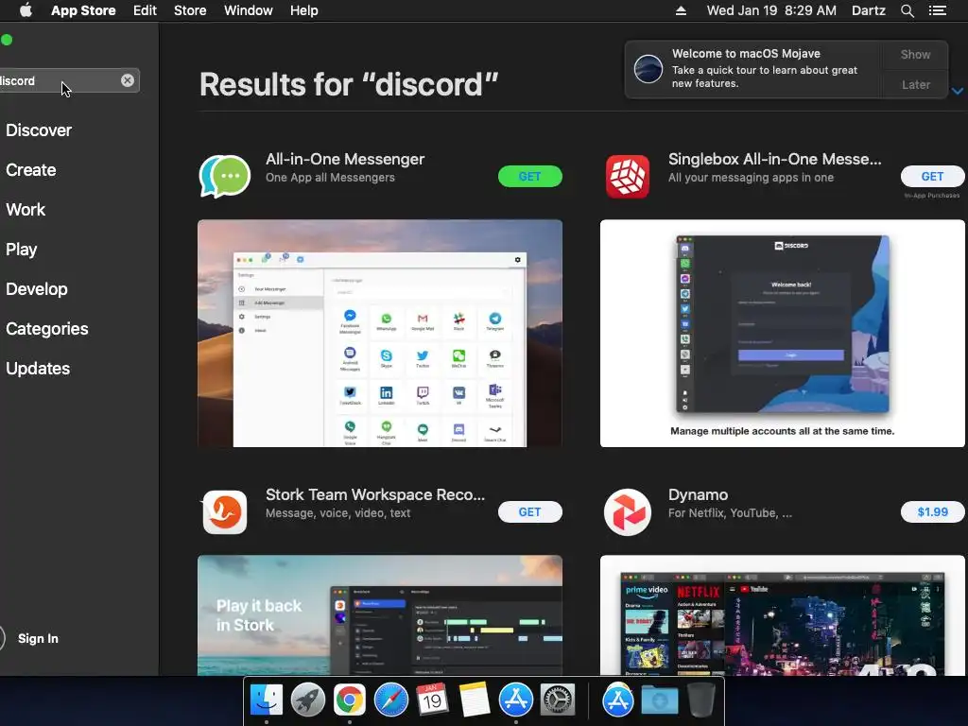This screenshot has height=726, width=968.
Task: Go to Categories in sidebar
Action: [47, 328]
